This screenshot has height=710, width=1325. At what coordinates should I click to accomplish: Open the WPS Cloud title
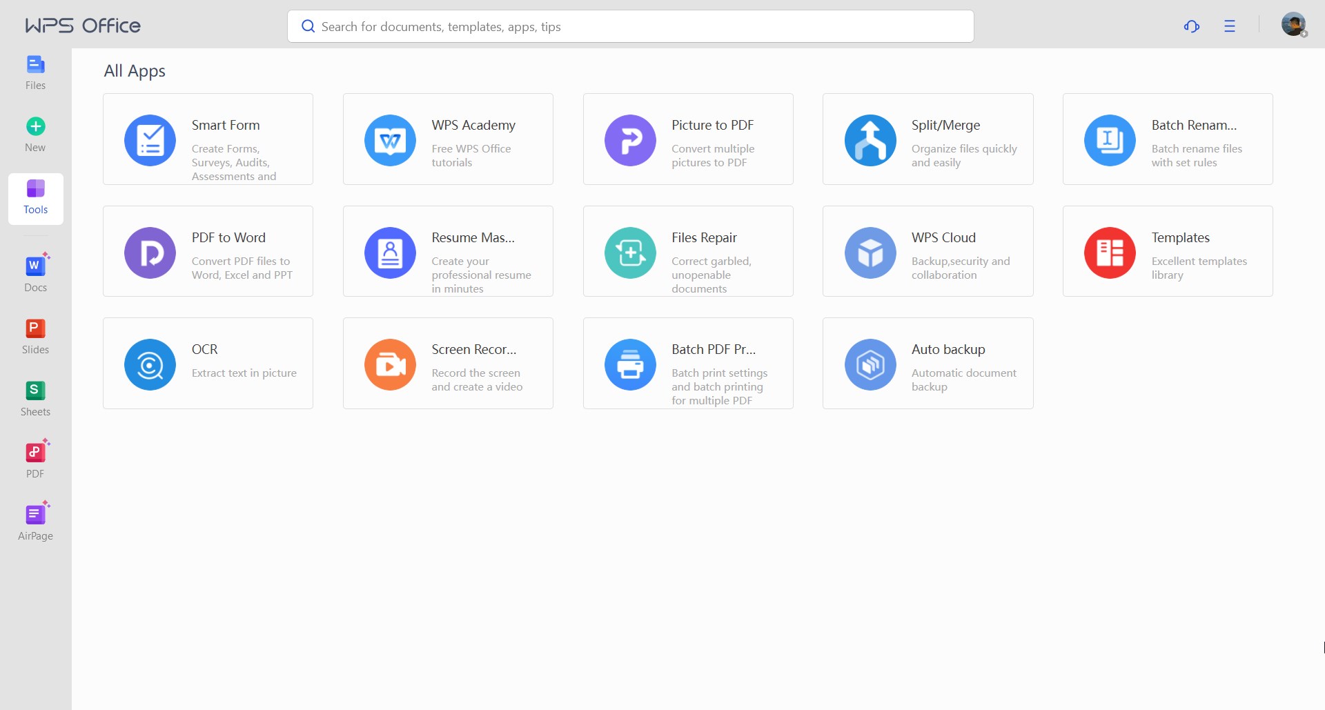point(943,237)
